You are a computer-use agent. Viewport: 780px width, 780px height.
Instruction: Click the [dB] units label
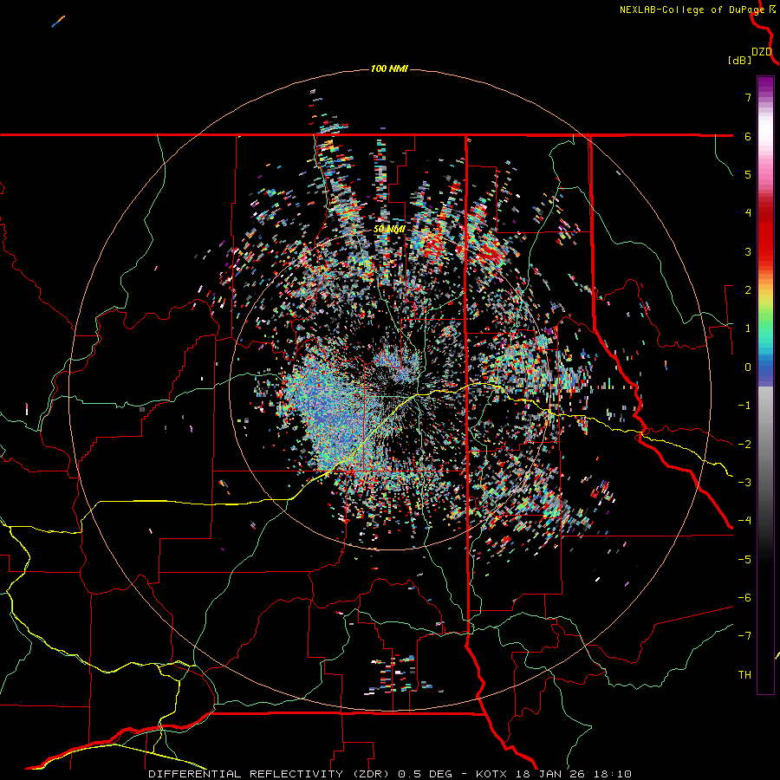740,61
